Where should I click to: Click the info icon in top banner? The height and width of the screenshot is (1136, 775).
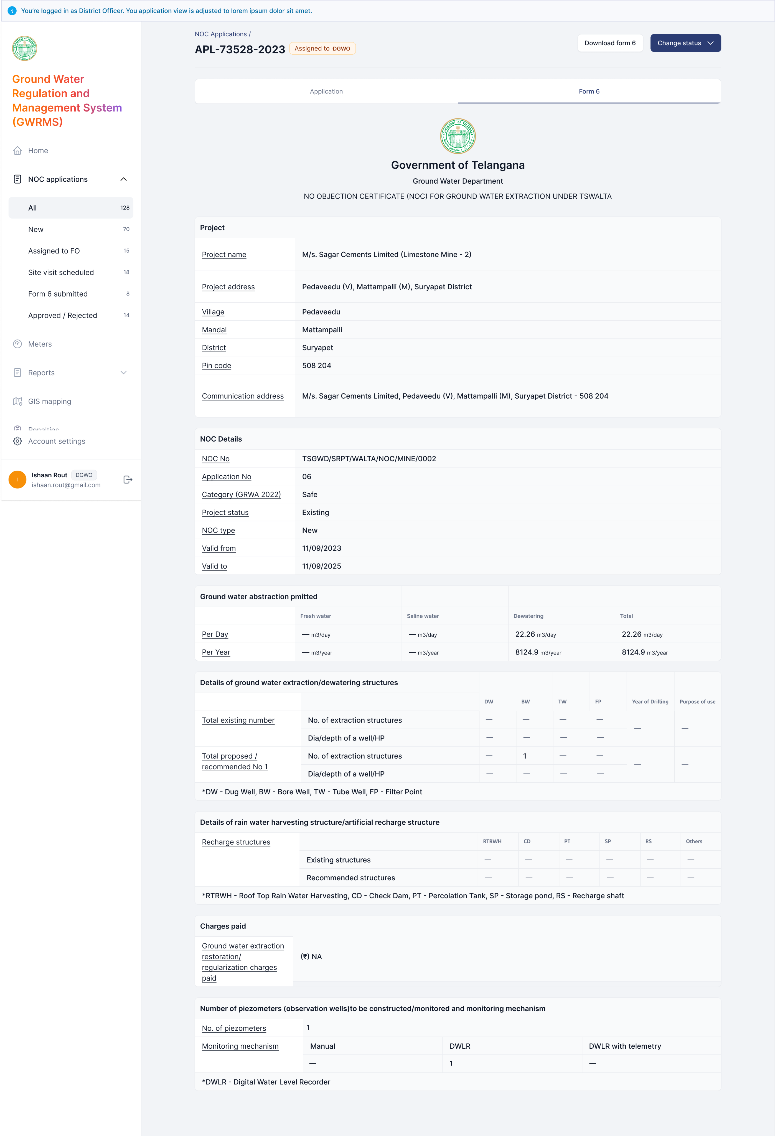pyautogui.click(x=12, y=11)
